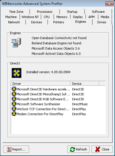Select 'Microsoft Direct3D Mono(Ramp) Sof...' text
Viewport: 115px width, 156px height.
tap(43, 94)
